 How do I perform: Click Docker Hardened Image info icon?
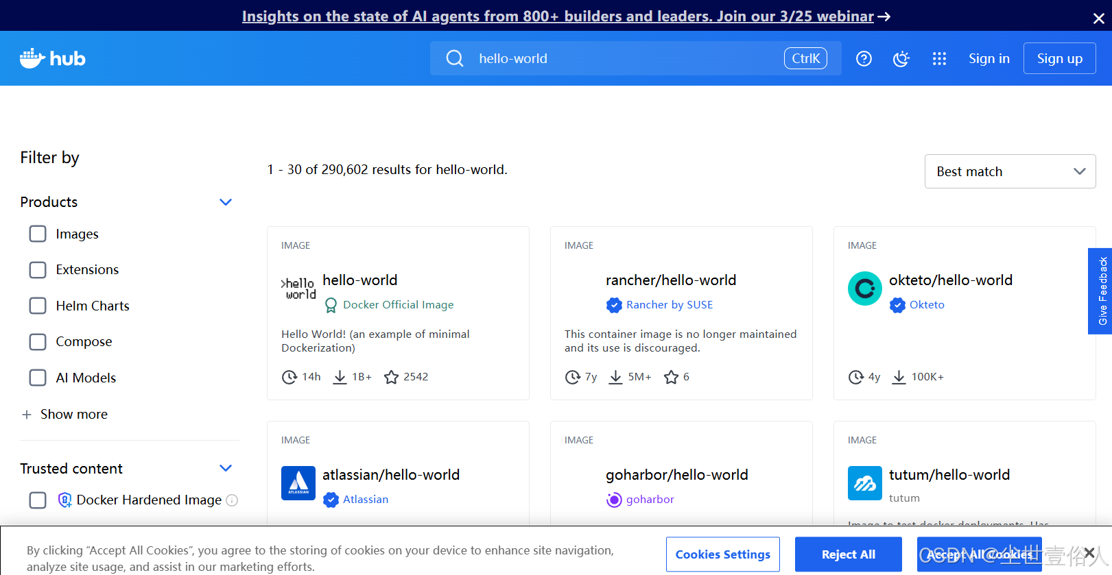[x=232, y=500]
